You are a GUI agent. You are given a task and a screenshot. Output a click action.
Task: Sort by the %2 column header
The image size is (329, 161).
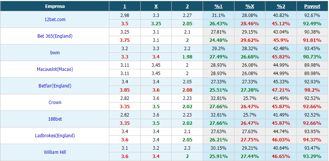click(x=281, y=6)
